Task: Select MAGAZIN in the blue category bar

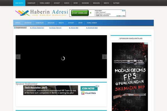Action: coord(51,23)
